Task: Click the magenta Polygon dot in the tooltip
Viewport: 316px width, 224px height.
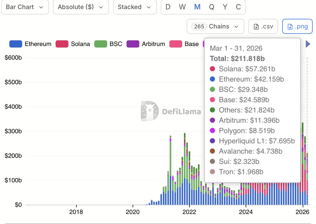Action: click(212, 130)
